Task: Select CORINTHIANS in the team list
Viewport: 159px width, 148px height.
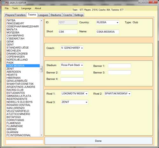Action: point(23,120)
